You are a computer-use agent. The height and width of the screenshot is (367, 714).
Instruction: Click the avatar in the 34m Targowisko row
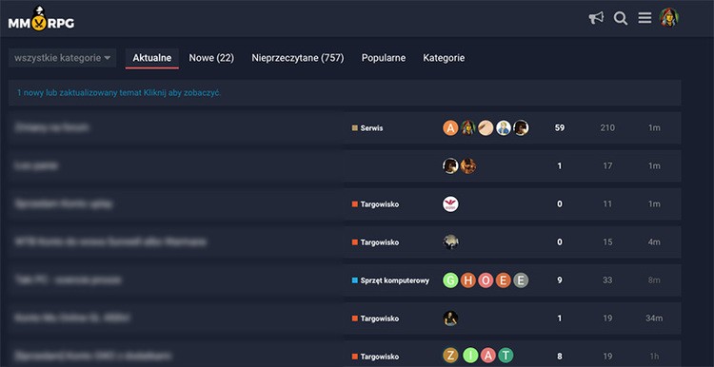[x=450, y=319]
